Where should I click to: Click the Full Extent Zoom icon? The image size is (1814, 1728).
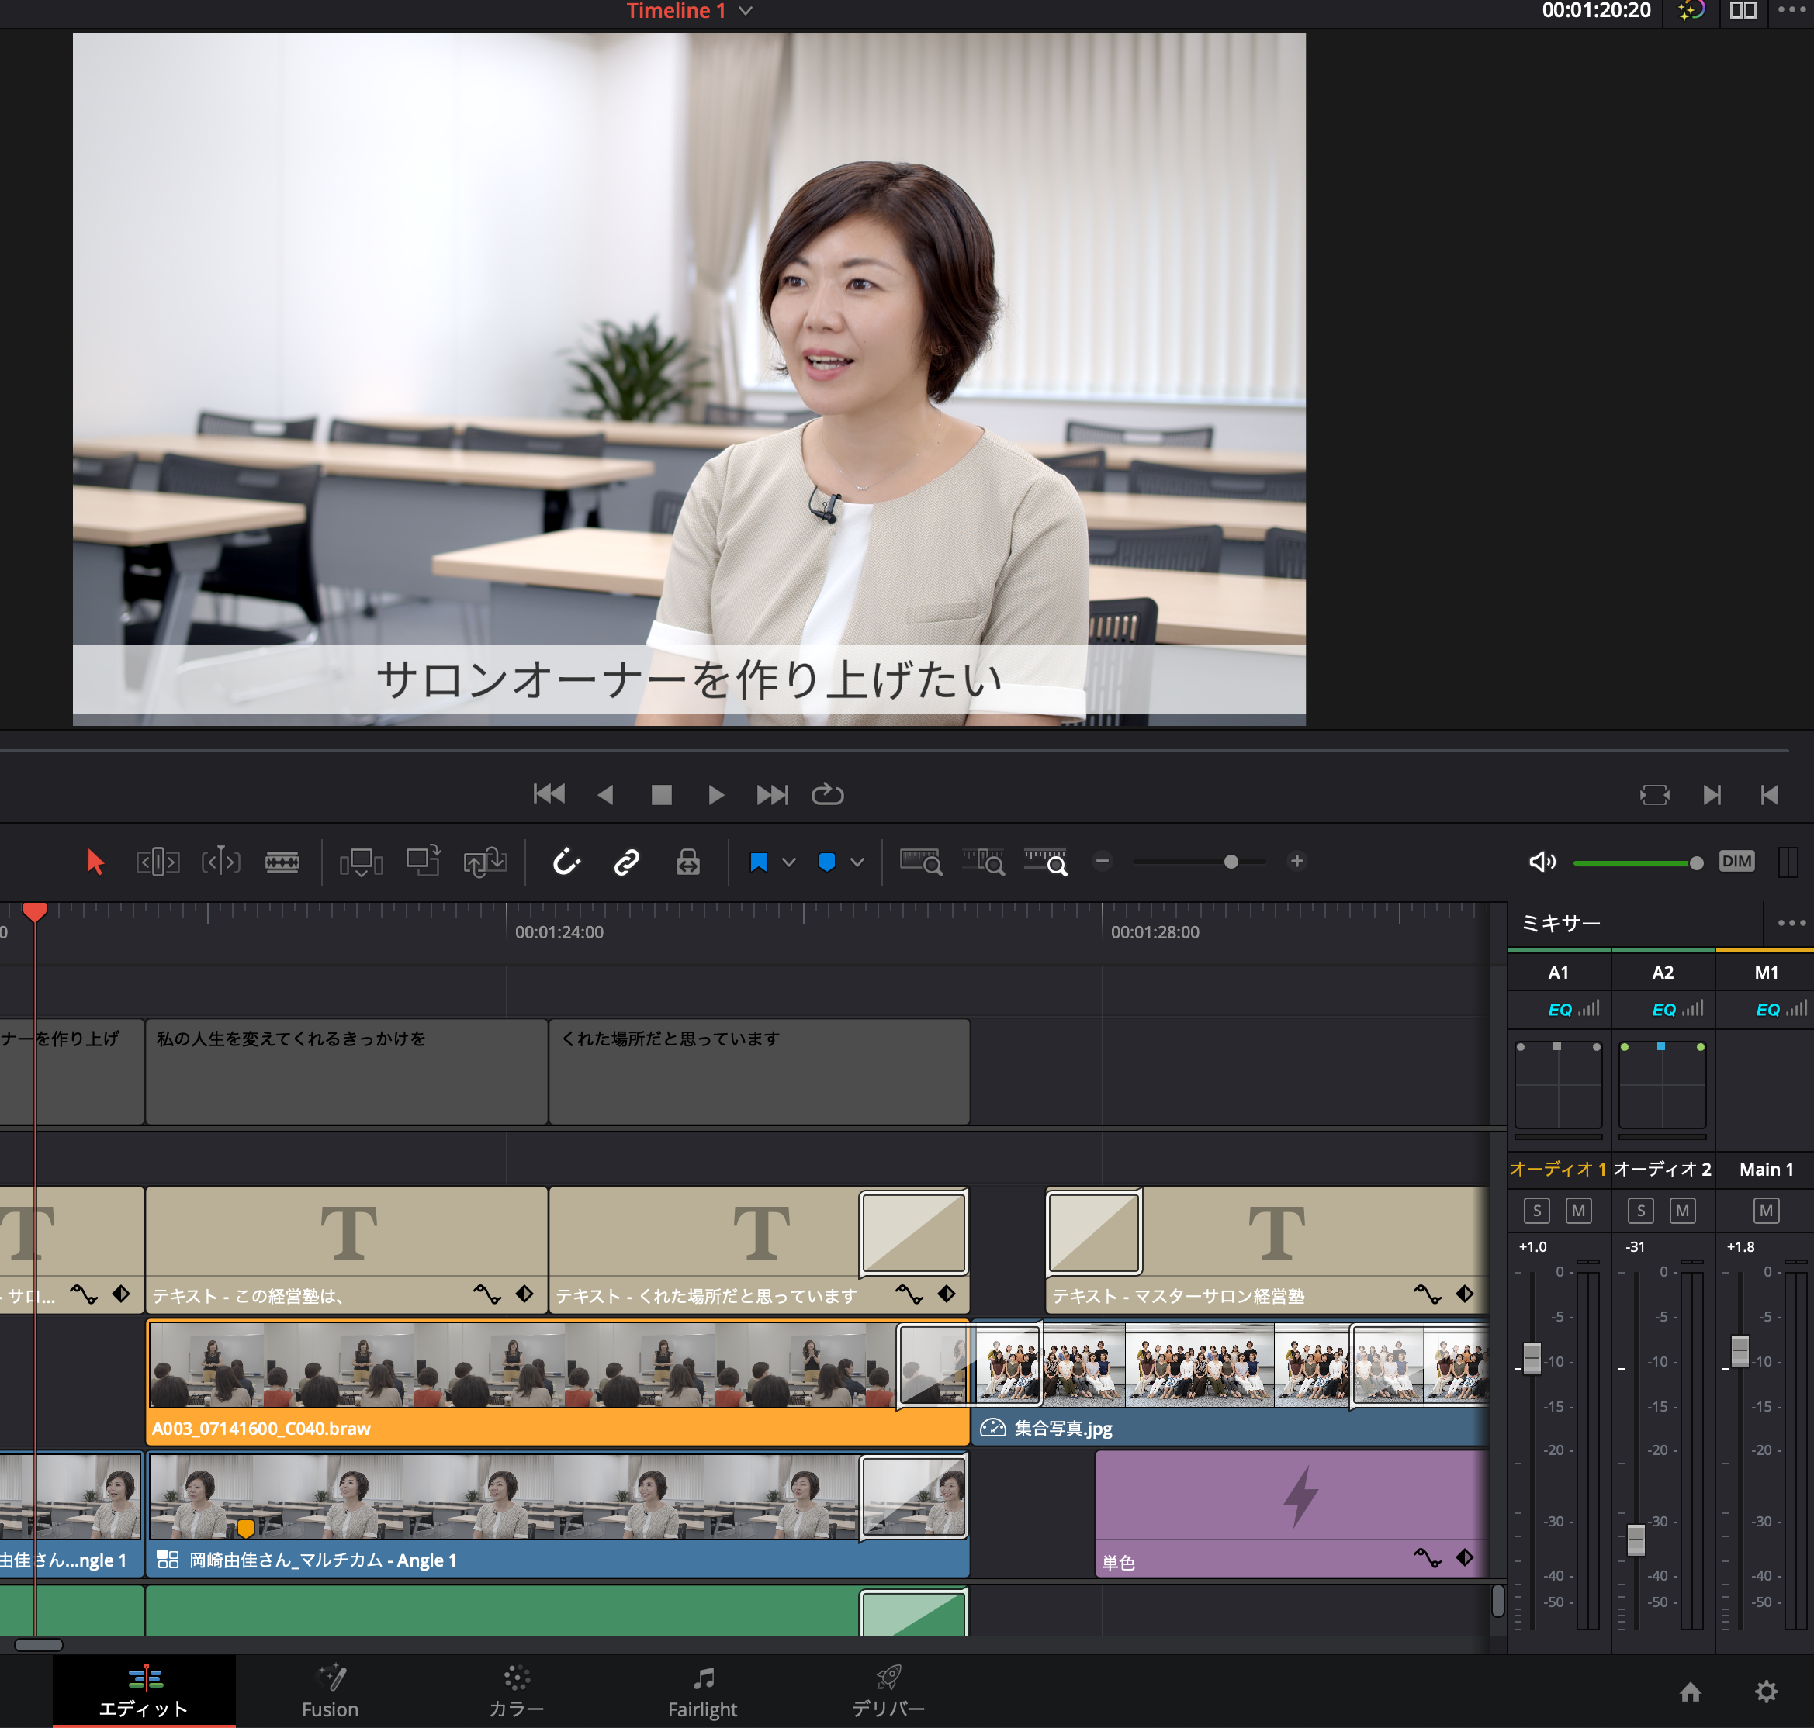[x=920, y=862]
